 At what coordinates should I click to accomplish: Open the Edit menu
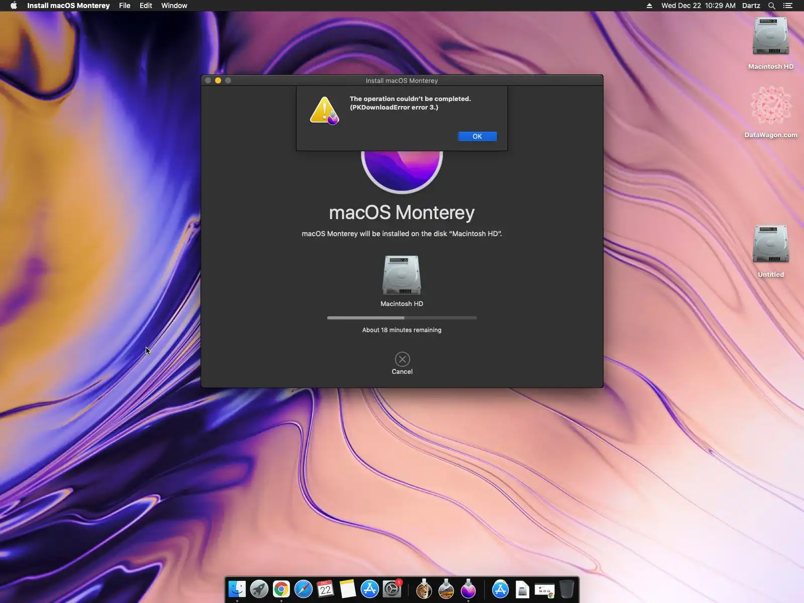click(146, 6)
